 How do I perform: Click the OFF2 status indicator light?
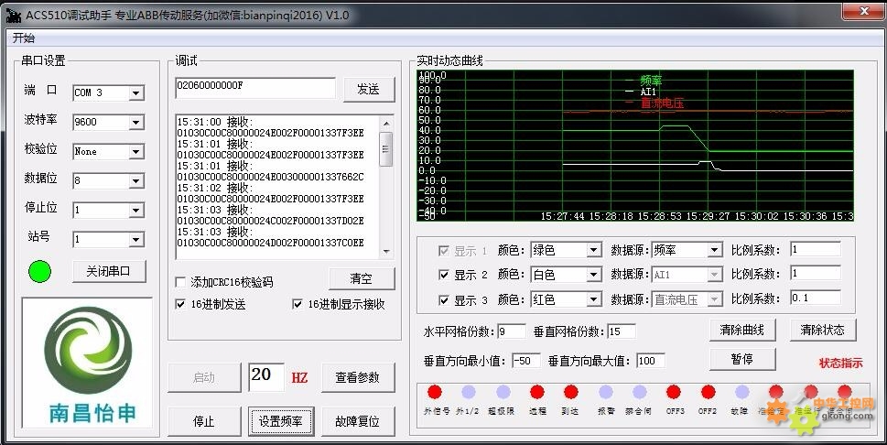(709, 392)
